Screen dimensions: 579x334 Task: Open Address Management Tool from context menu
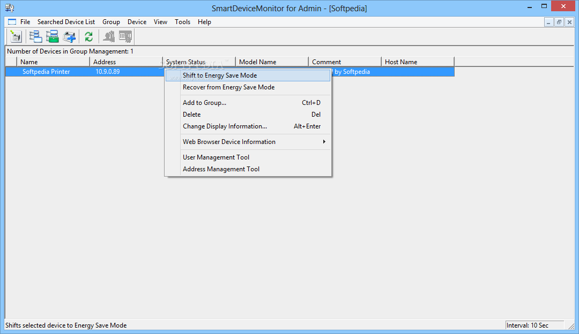pyautogui.click(x=248, y=169)
